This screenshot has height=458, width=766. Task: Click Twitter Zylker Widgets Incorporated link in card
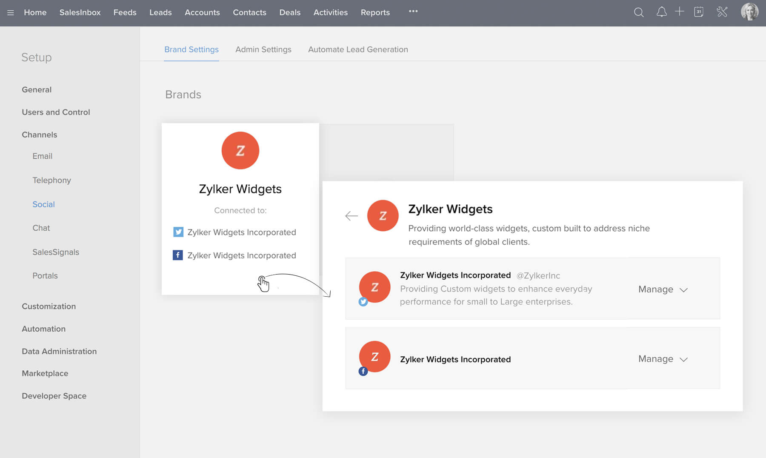pyautogui.click(x=242, y=232)
